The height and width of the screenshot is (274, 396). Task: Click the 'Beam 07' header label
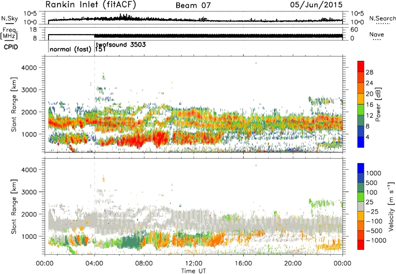[193, 5]
